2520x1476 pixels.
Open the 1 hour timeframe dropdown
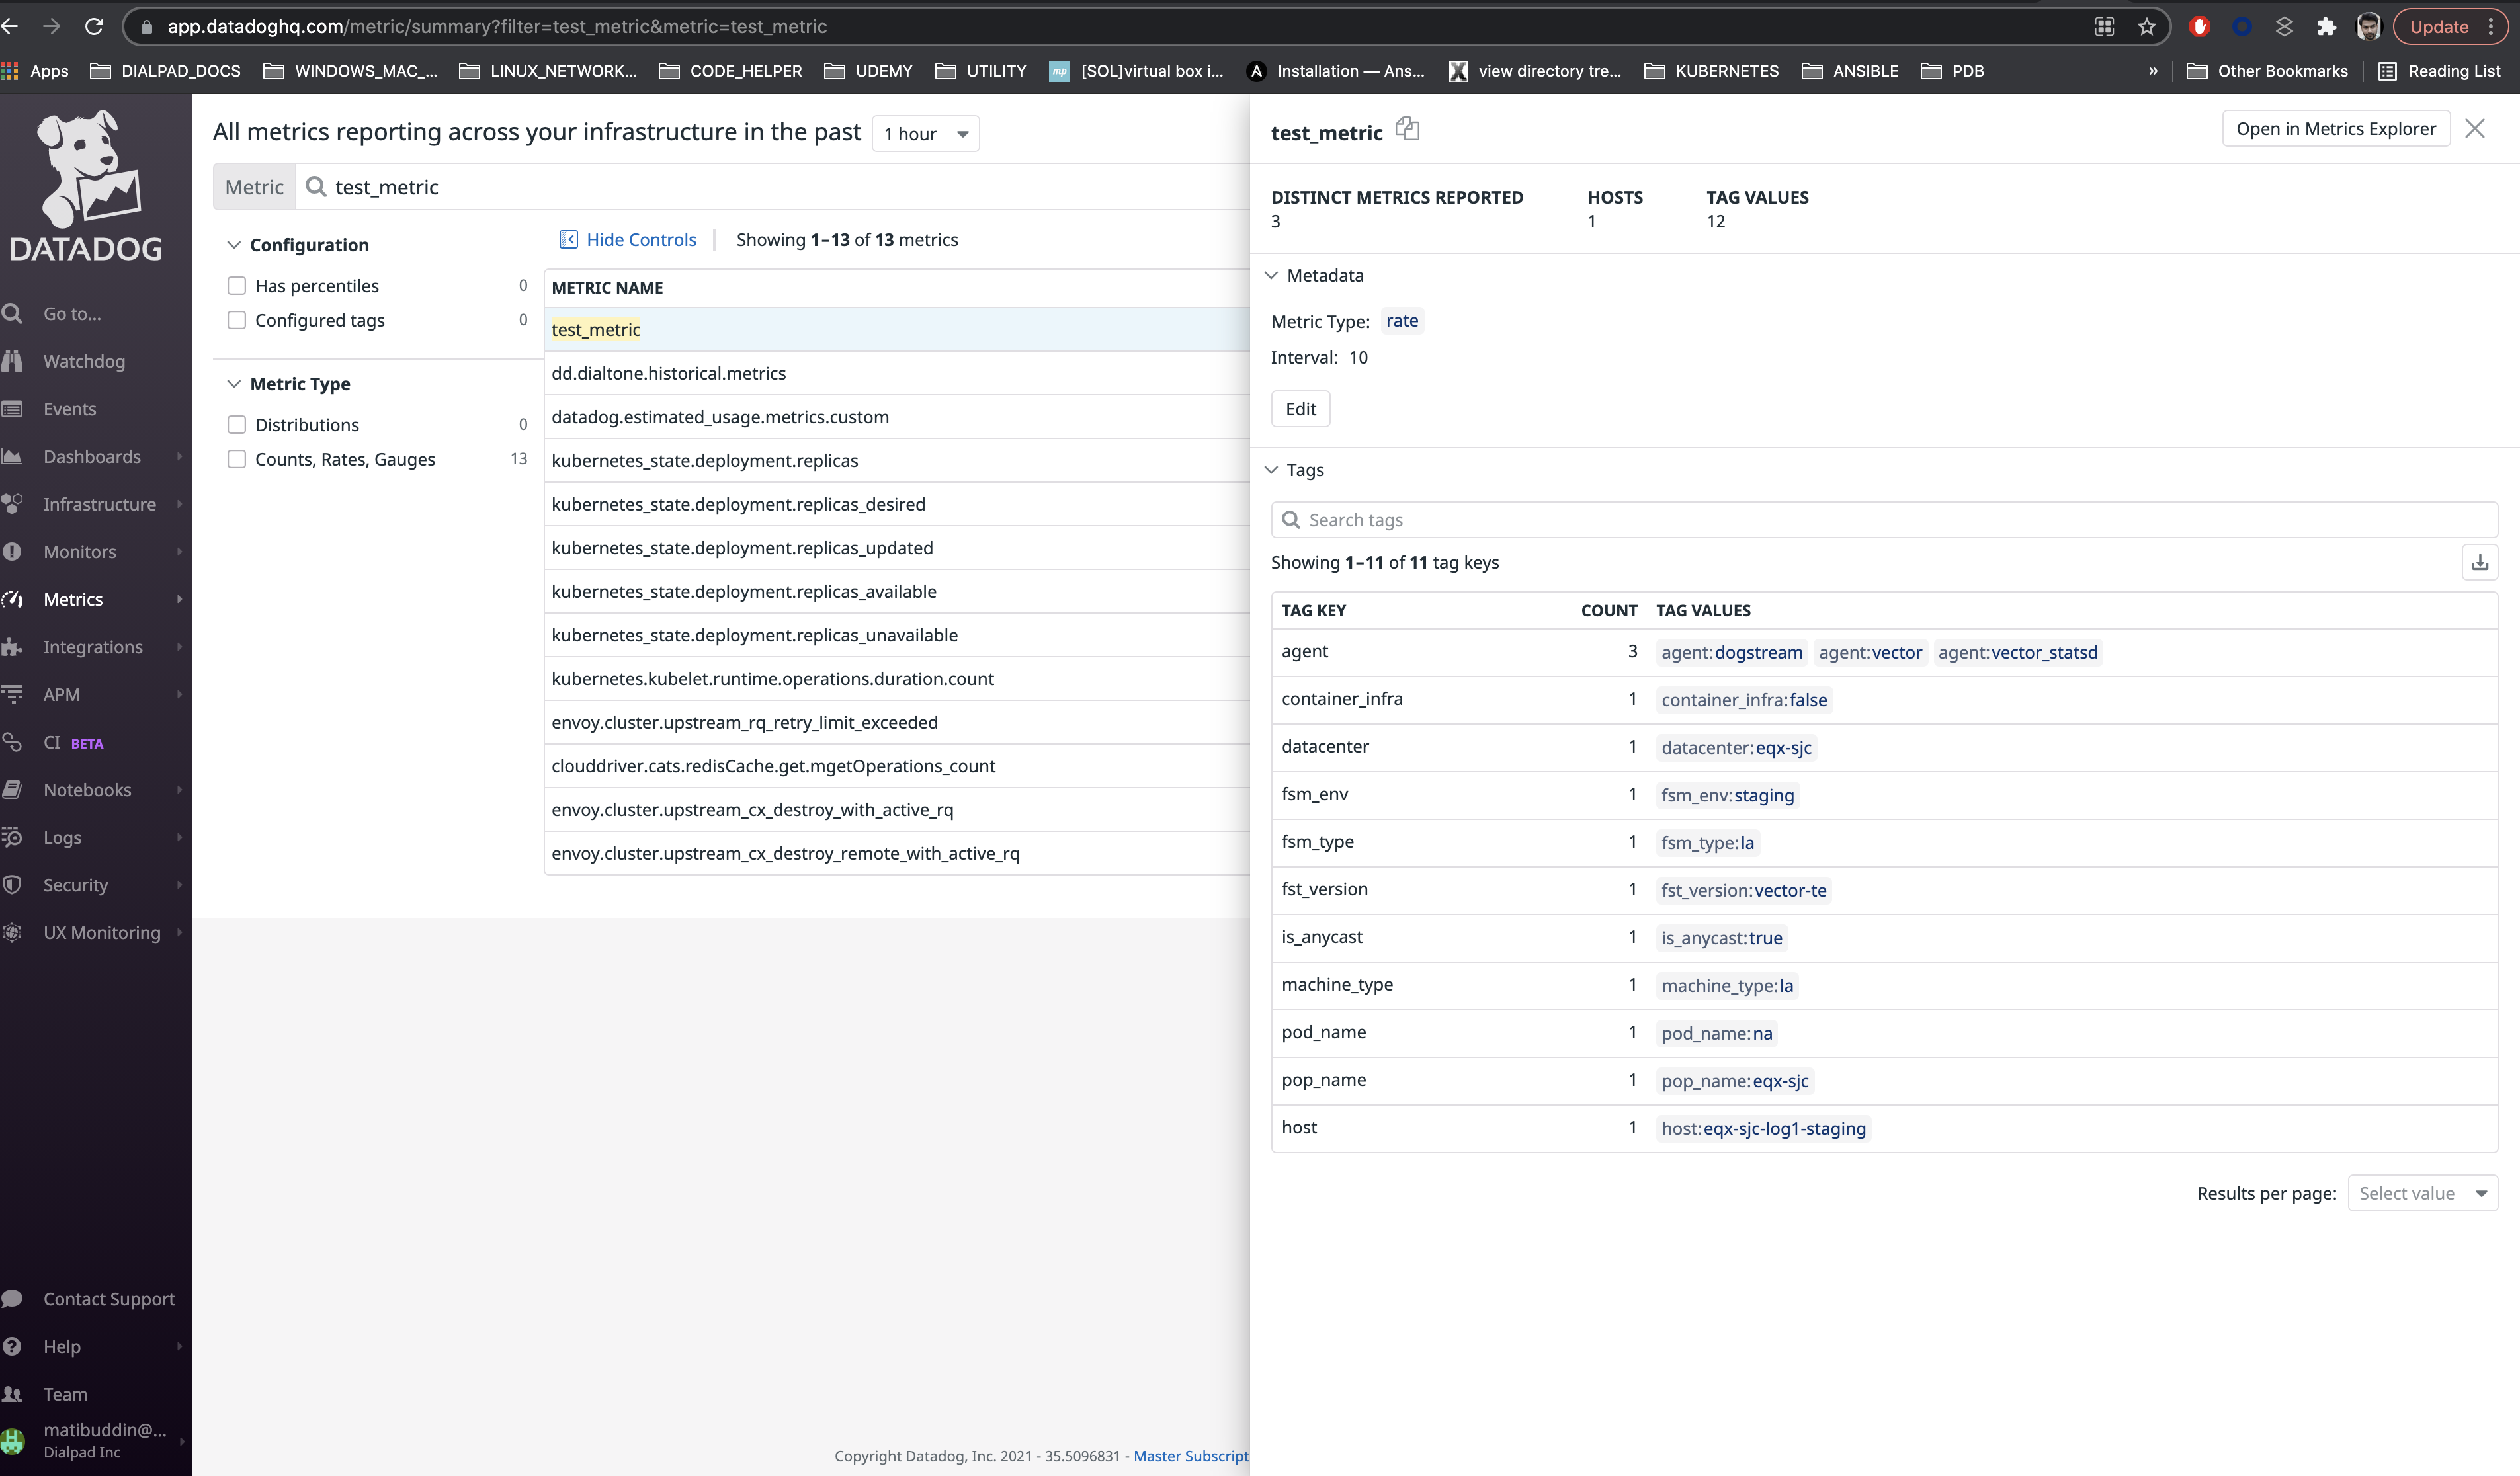925,134
